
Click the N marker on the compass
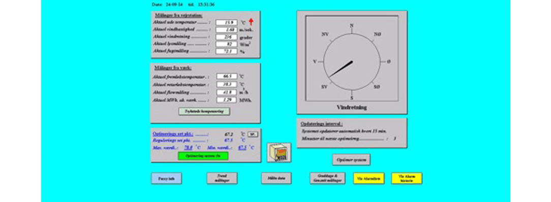[351, 25]
